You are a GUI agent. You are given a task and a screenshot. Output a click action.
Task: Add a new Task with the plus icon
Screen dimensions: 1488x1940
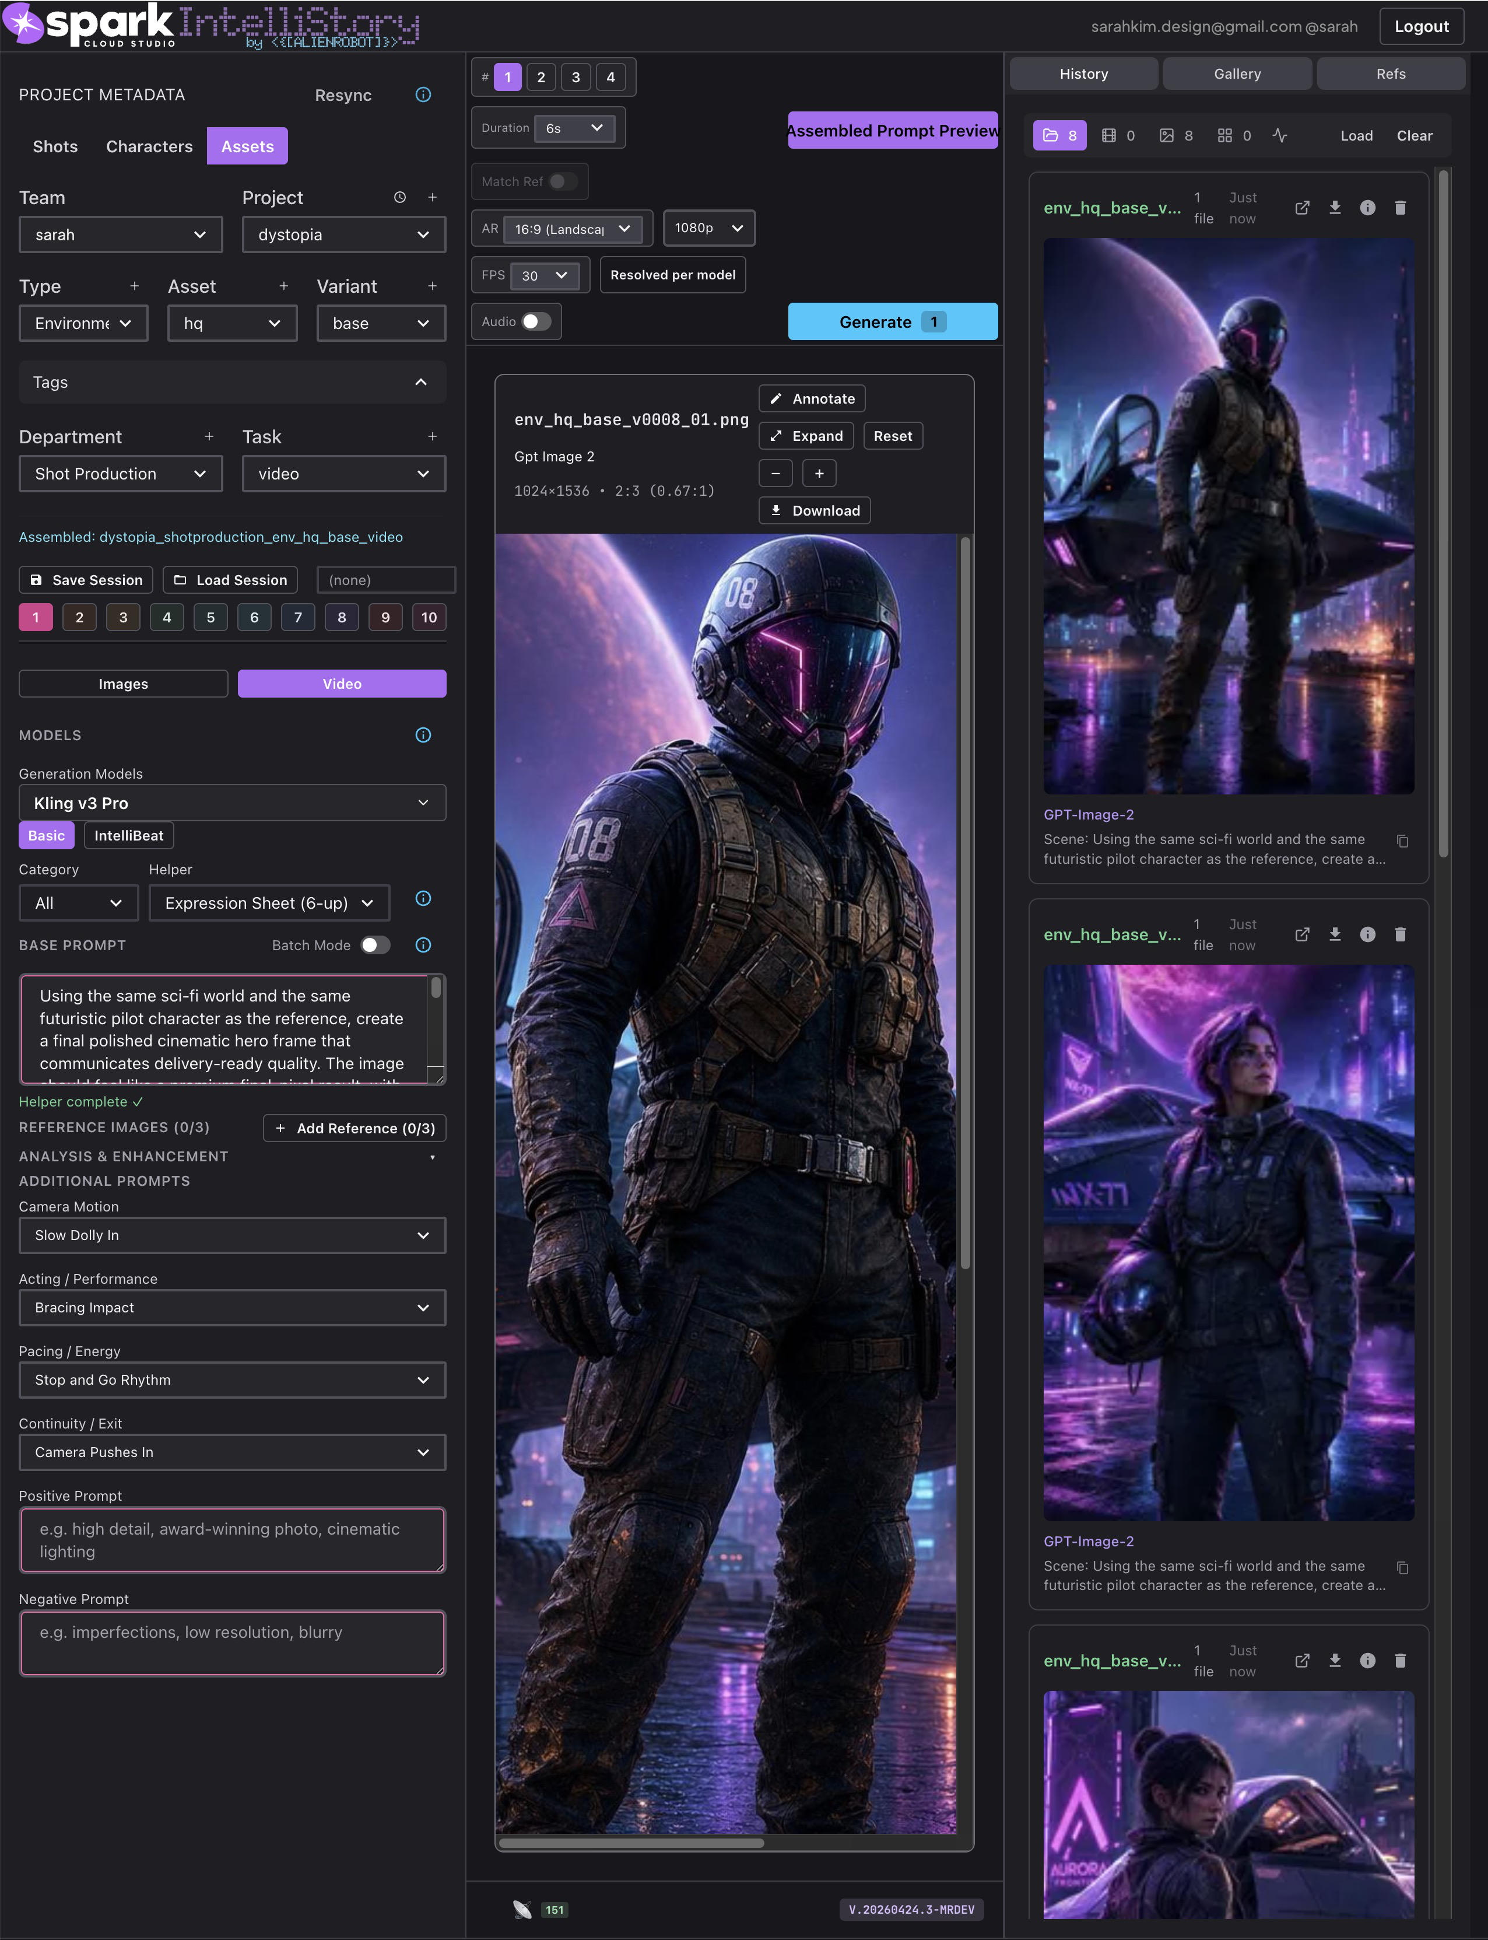(432, 437)
